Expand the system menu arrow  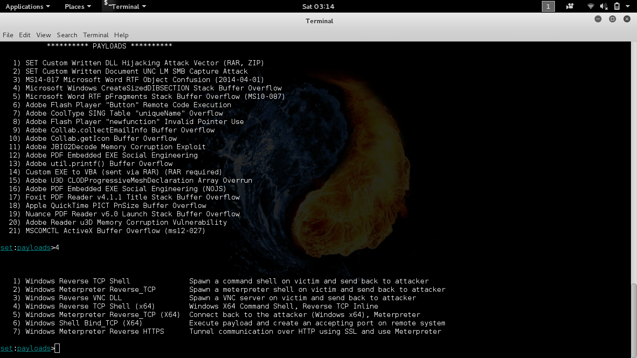tap(628, 7)
